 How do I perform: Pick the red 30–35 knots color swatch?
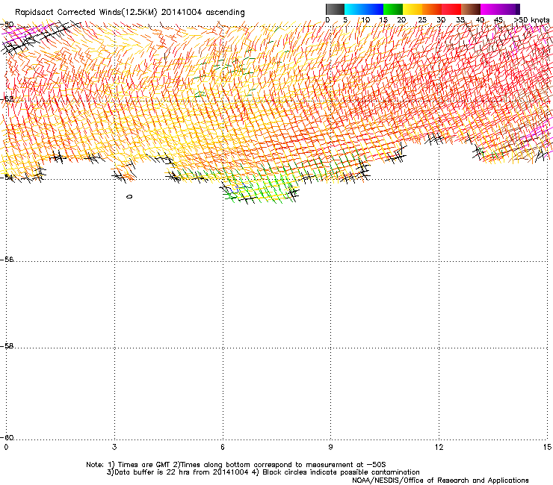451,9
